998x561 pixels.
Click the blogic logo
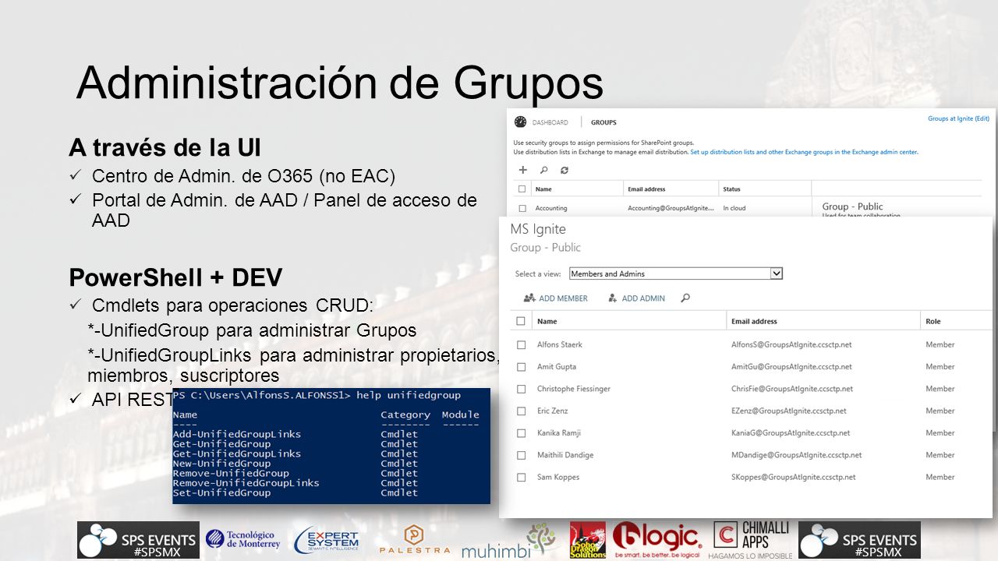coord(657,540)
